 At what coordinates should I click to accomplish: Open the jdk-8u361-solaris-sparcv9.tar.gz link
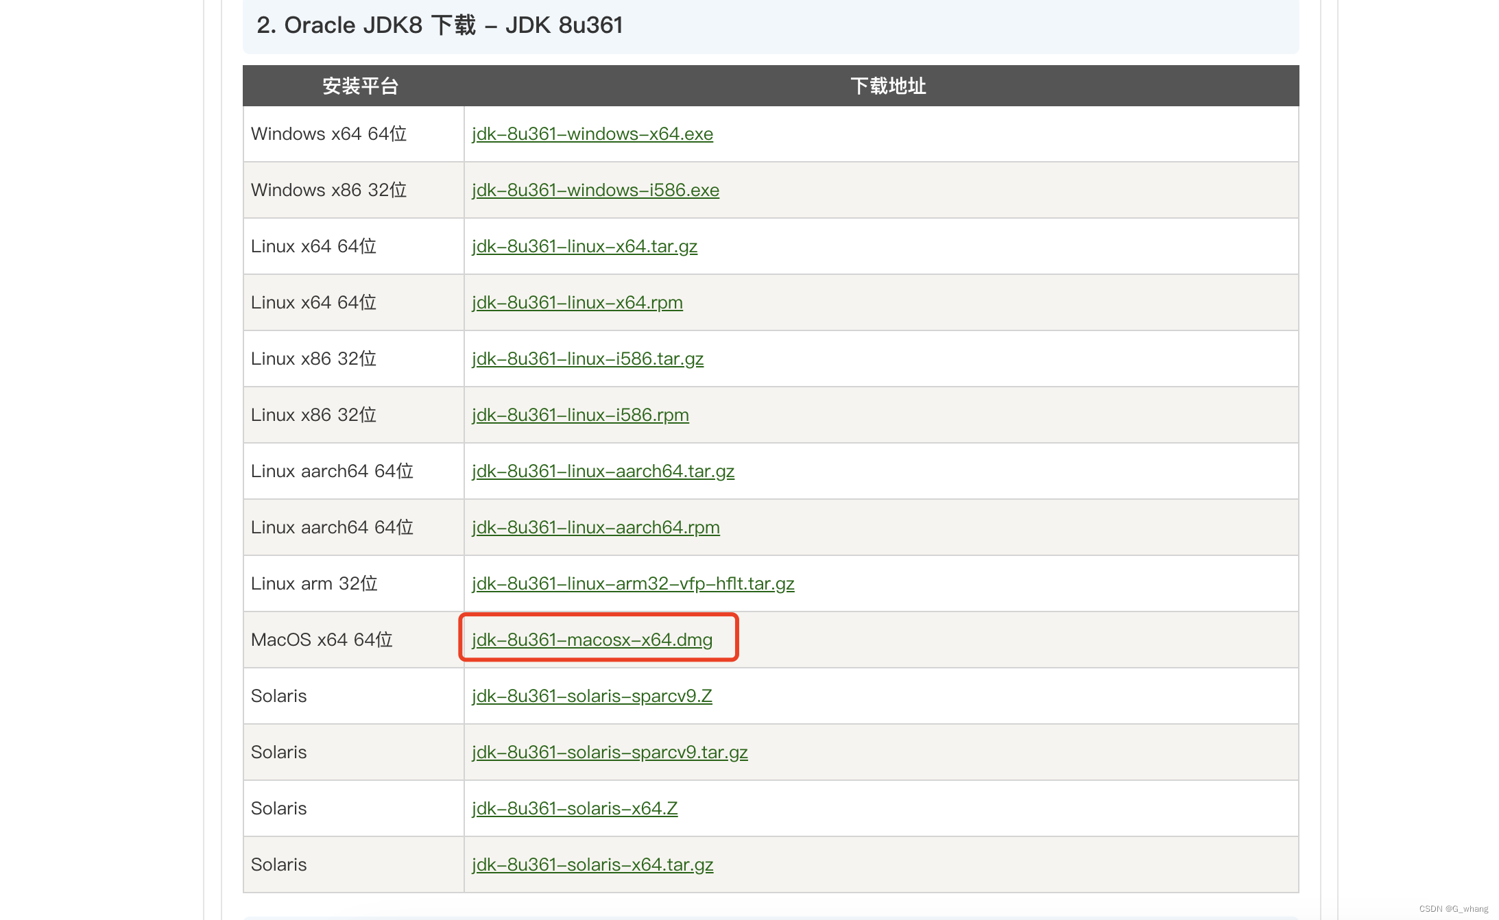[x=609, y=752]
